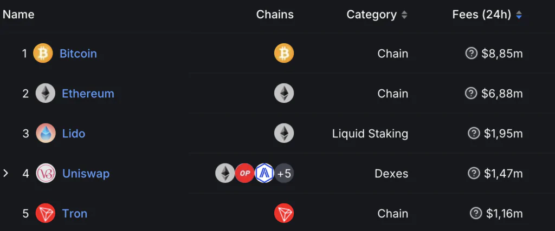Open the Bitcoin protocol link
The image size is (555, 231).
[x=78, y=54]
